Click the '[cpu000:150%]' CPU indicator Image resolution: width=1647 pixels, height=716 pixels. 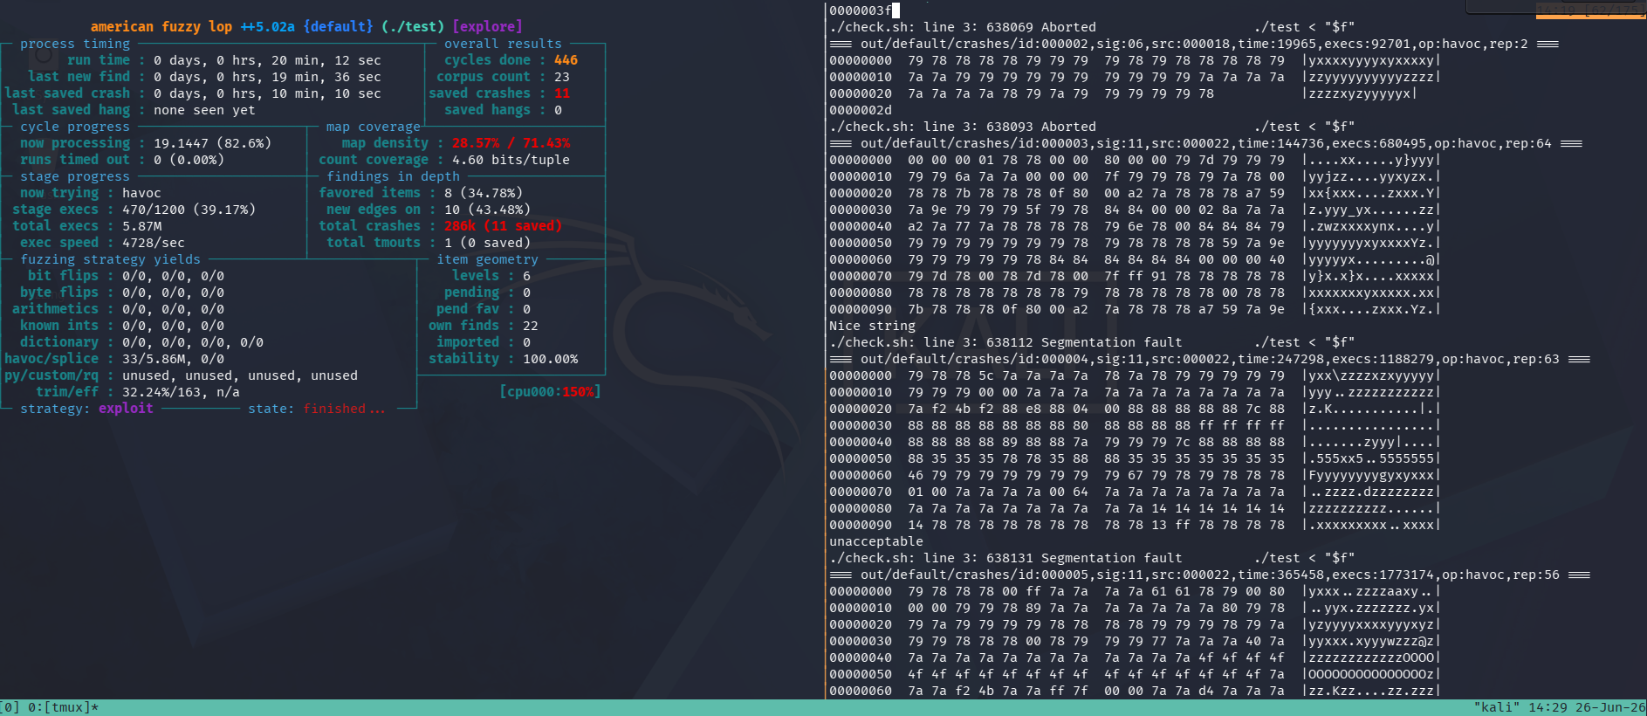550,392
